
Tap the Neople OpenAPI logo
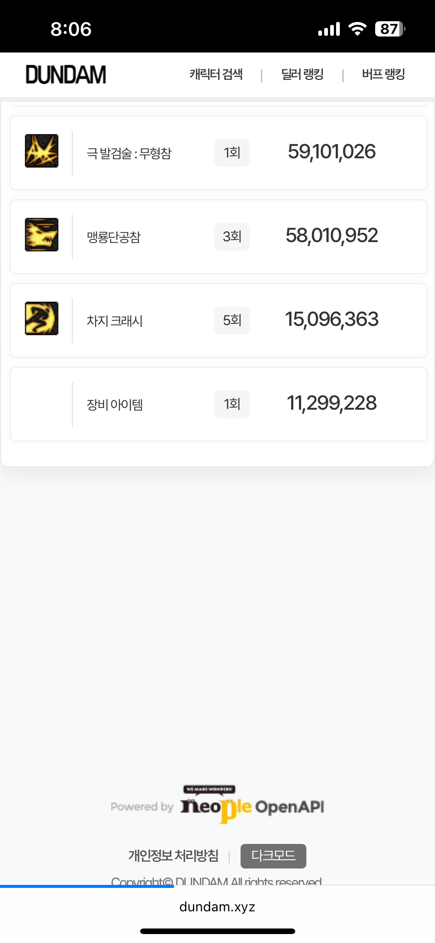(252, 806)
